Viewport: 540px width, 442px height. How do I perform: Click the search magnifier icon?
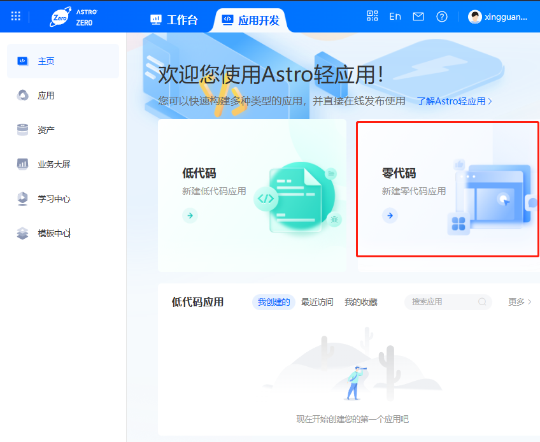coord(482,302)
